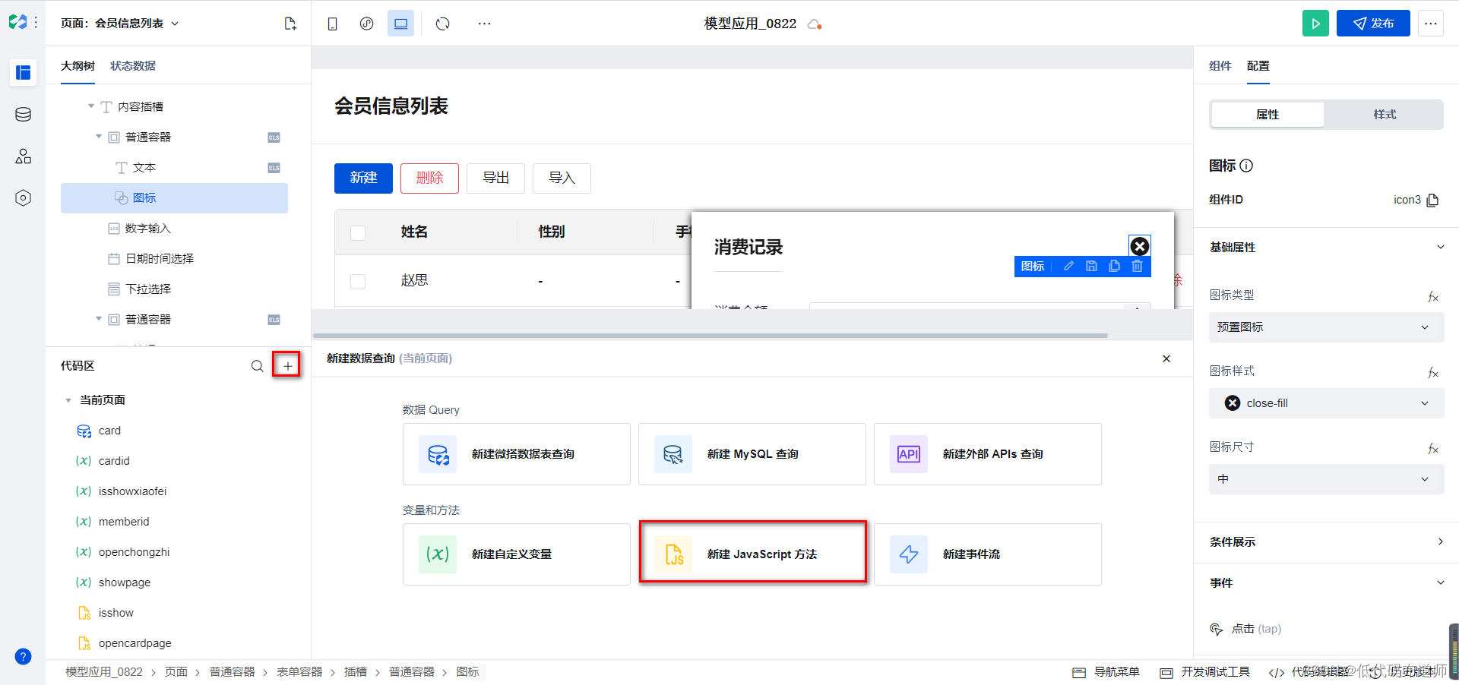This screenshot has height=685, width=1459.
Task: Click the new page file icon
Action: click(290, 24)
